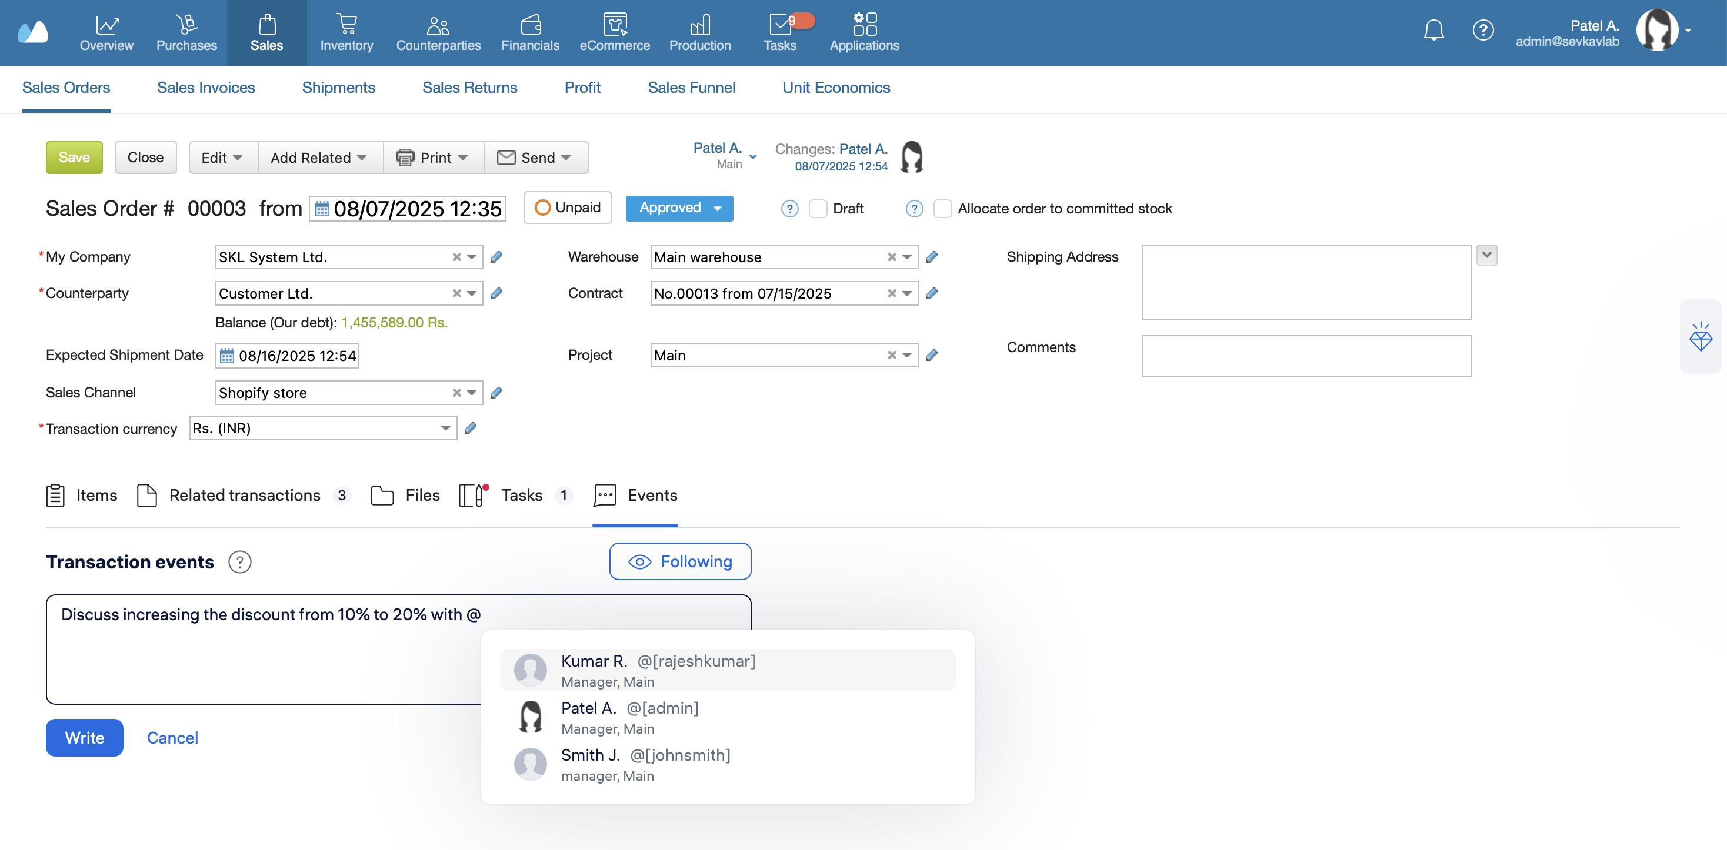Expand Transaction currency Rs. (INR) dropdown

445,428
